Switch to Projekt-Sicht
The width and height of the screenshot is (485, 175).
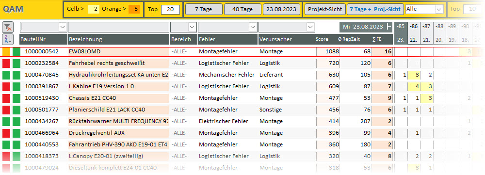[x=325, y=9]
